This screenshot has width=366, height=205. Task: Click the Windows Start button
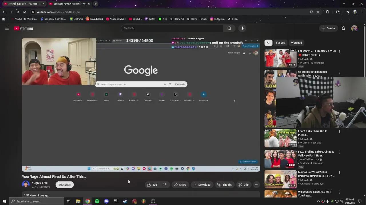tap(4, 201)
